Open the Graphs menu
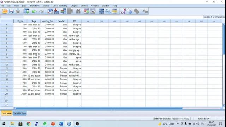226x127 pixels. pos(74,6)
